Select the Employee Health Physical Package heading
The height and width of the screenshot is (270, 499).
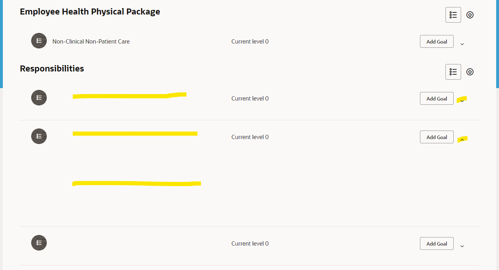[90, 11]
